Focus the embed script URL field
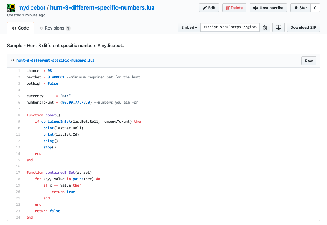 click(x=230, y=27)
